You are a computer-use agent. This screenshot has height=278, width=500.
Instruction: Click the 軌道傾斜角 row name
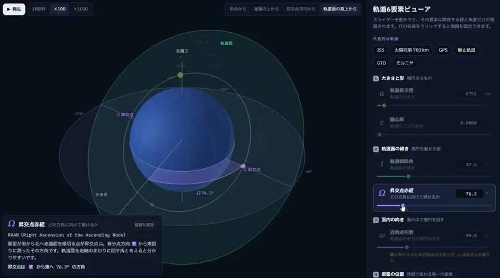click(402, 162)
